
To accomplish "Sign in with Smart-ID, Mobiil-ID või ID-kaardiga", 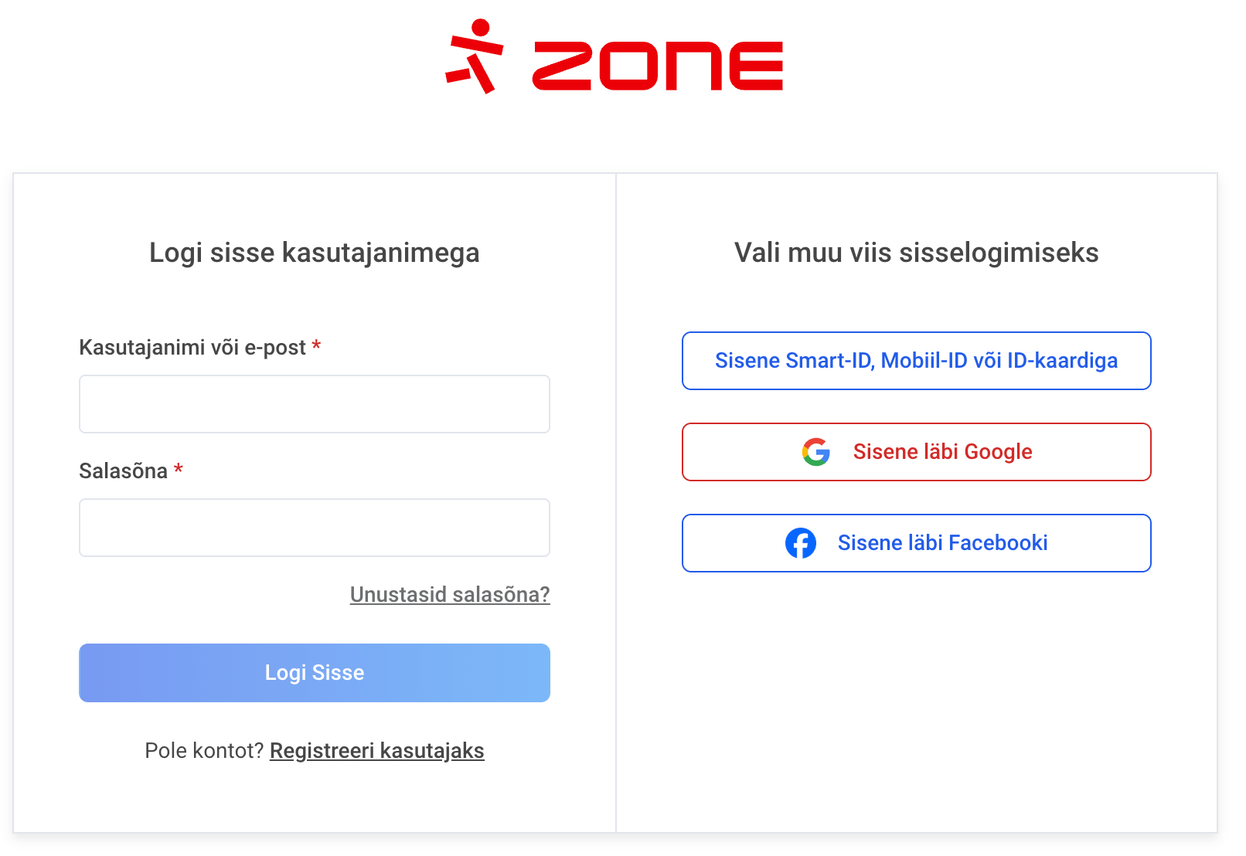I will [x=916, y=361].
